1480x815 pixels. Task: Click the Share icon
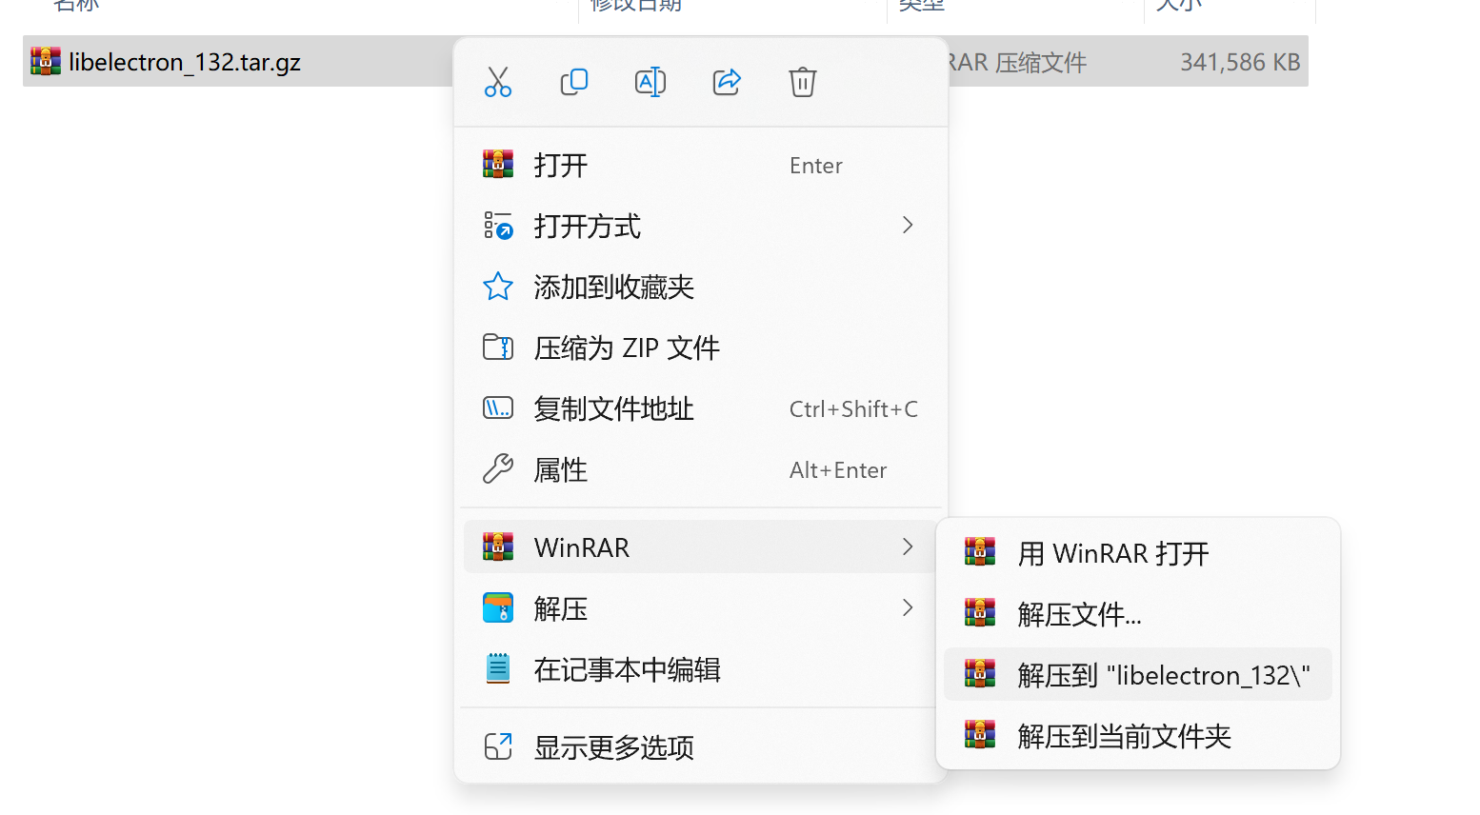click(x=727, y=82)
